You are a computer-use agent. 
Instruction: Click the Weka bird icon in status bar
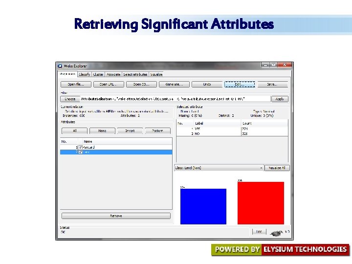[x=277, y=233]
